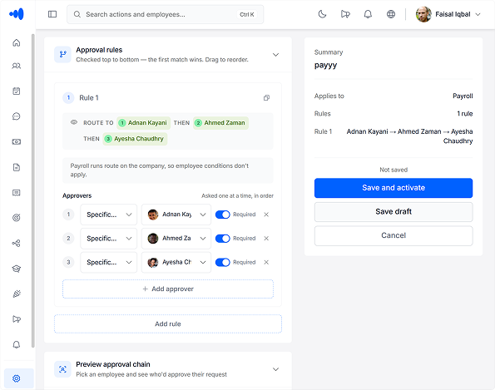Click the 1 rule value in Summary

[x=465, y=114]
